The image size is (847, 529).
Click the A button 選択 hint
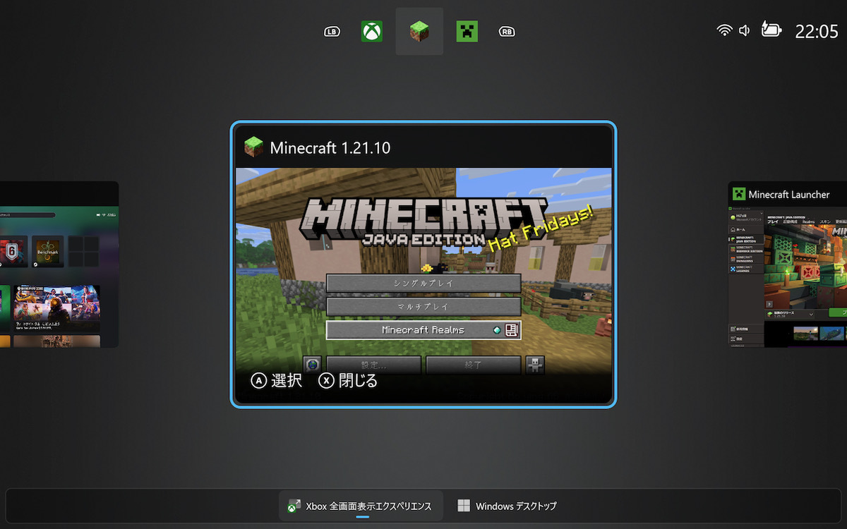pyautogui.click(x=277, y=381)
